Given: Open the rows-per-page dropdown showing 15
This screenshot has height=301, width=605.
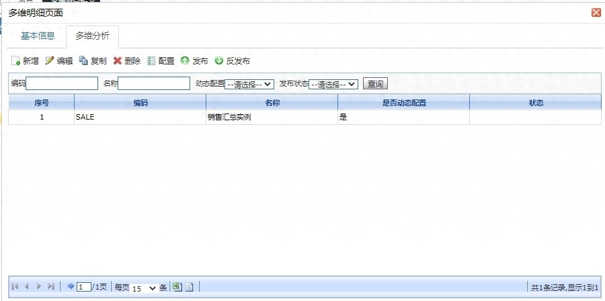Looking at the screenshot, I should [x=145, y=288].
